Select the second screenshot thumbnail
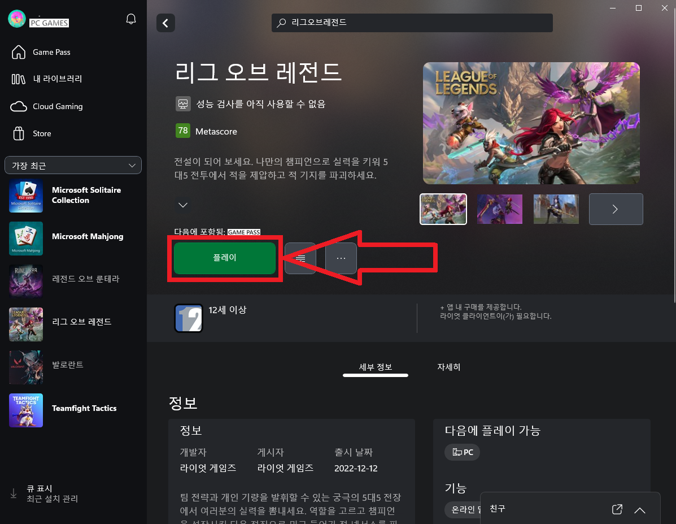Screen dimensions: 676x524 click(x=500, y=209)
